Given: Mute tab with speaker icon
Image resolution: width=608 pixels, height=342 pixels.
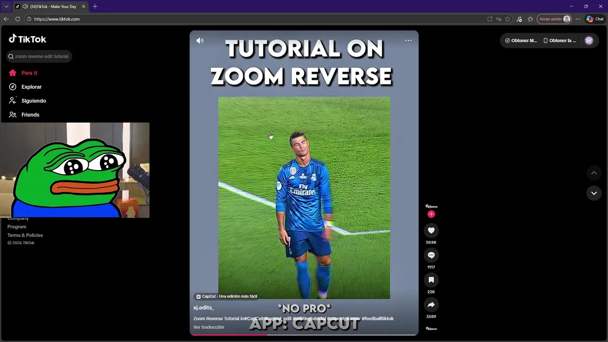Looking at the screenshot, I should coord(25,7).
